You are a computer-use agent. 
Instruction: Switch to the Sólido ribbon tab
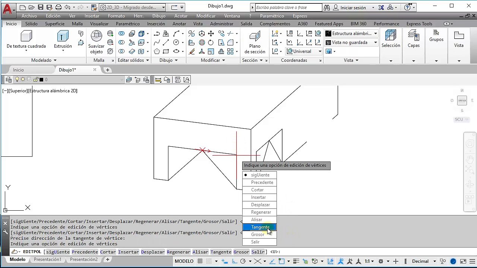[31, 24]
